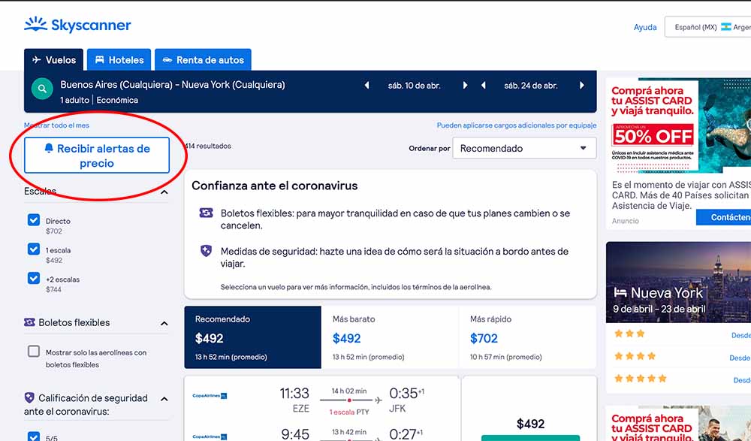The height and width of the screenshot is (441, 751).
Task: Click Confianza ante el coronavirus heading
Action: pos(274,186)
